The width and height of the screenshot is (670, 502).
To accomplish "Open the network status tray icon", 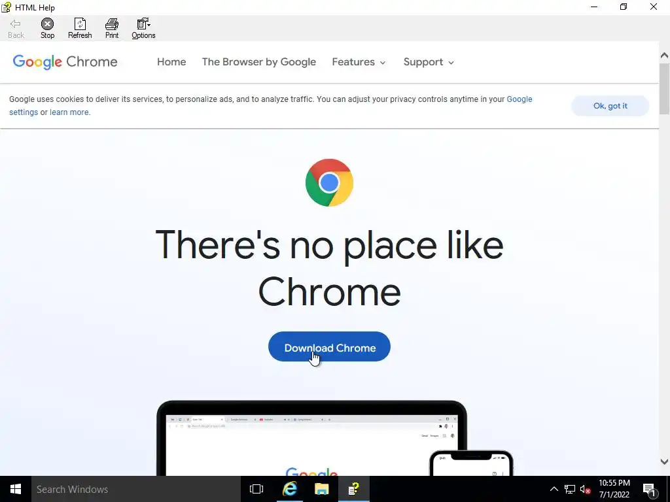I will coord(570,489).
